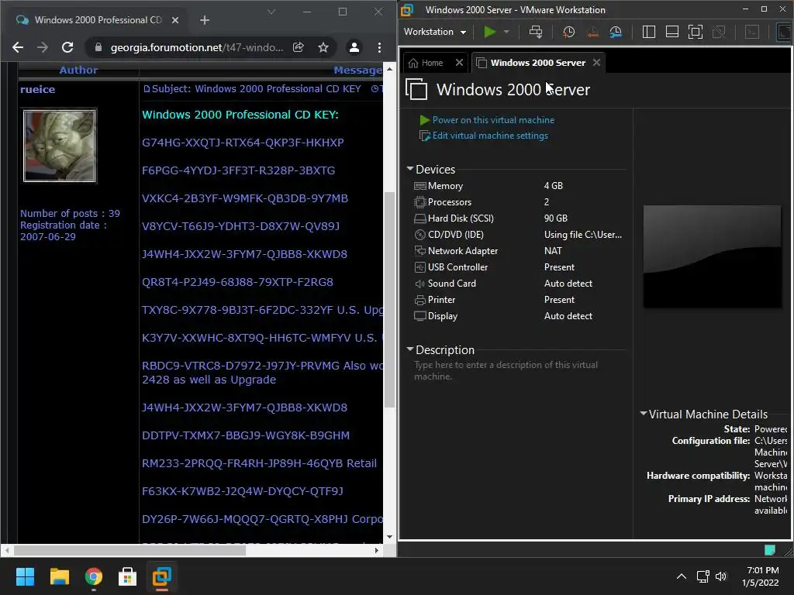Click the browser vertical scrollbar thumb
The image size is (794, 595).
389,300
